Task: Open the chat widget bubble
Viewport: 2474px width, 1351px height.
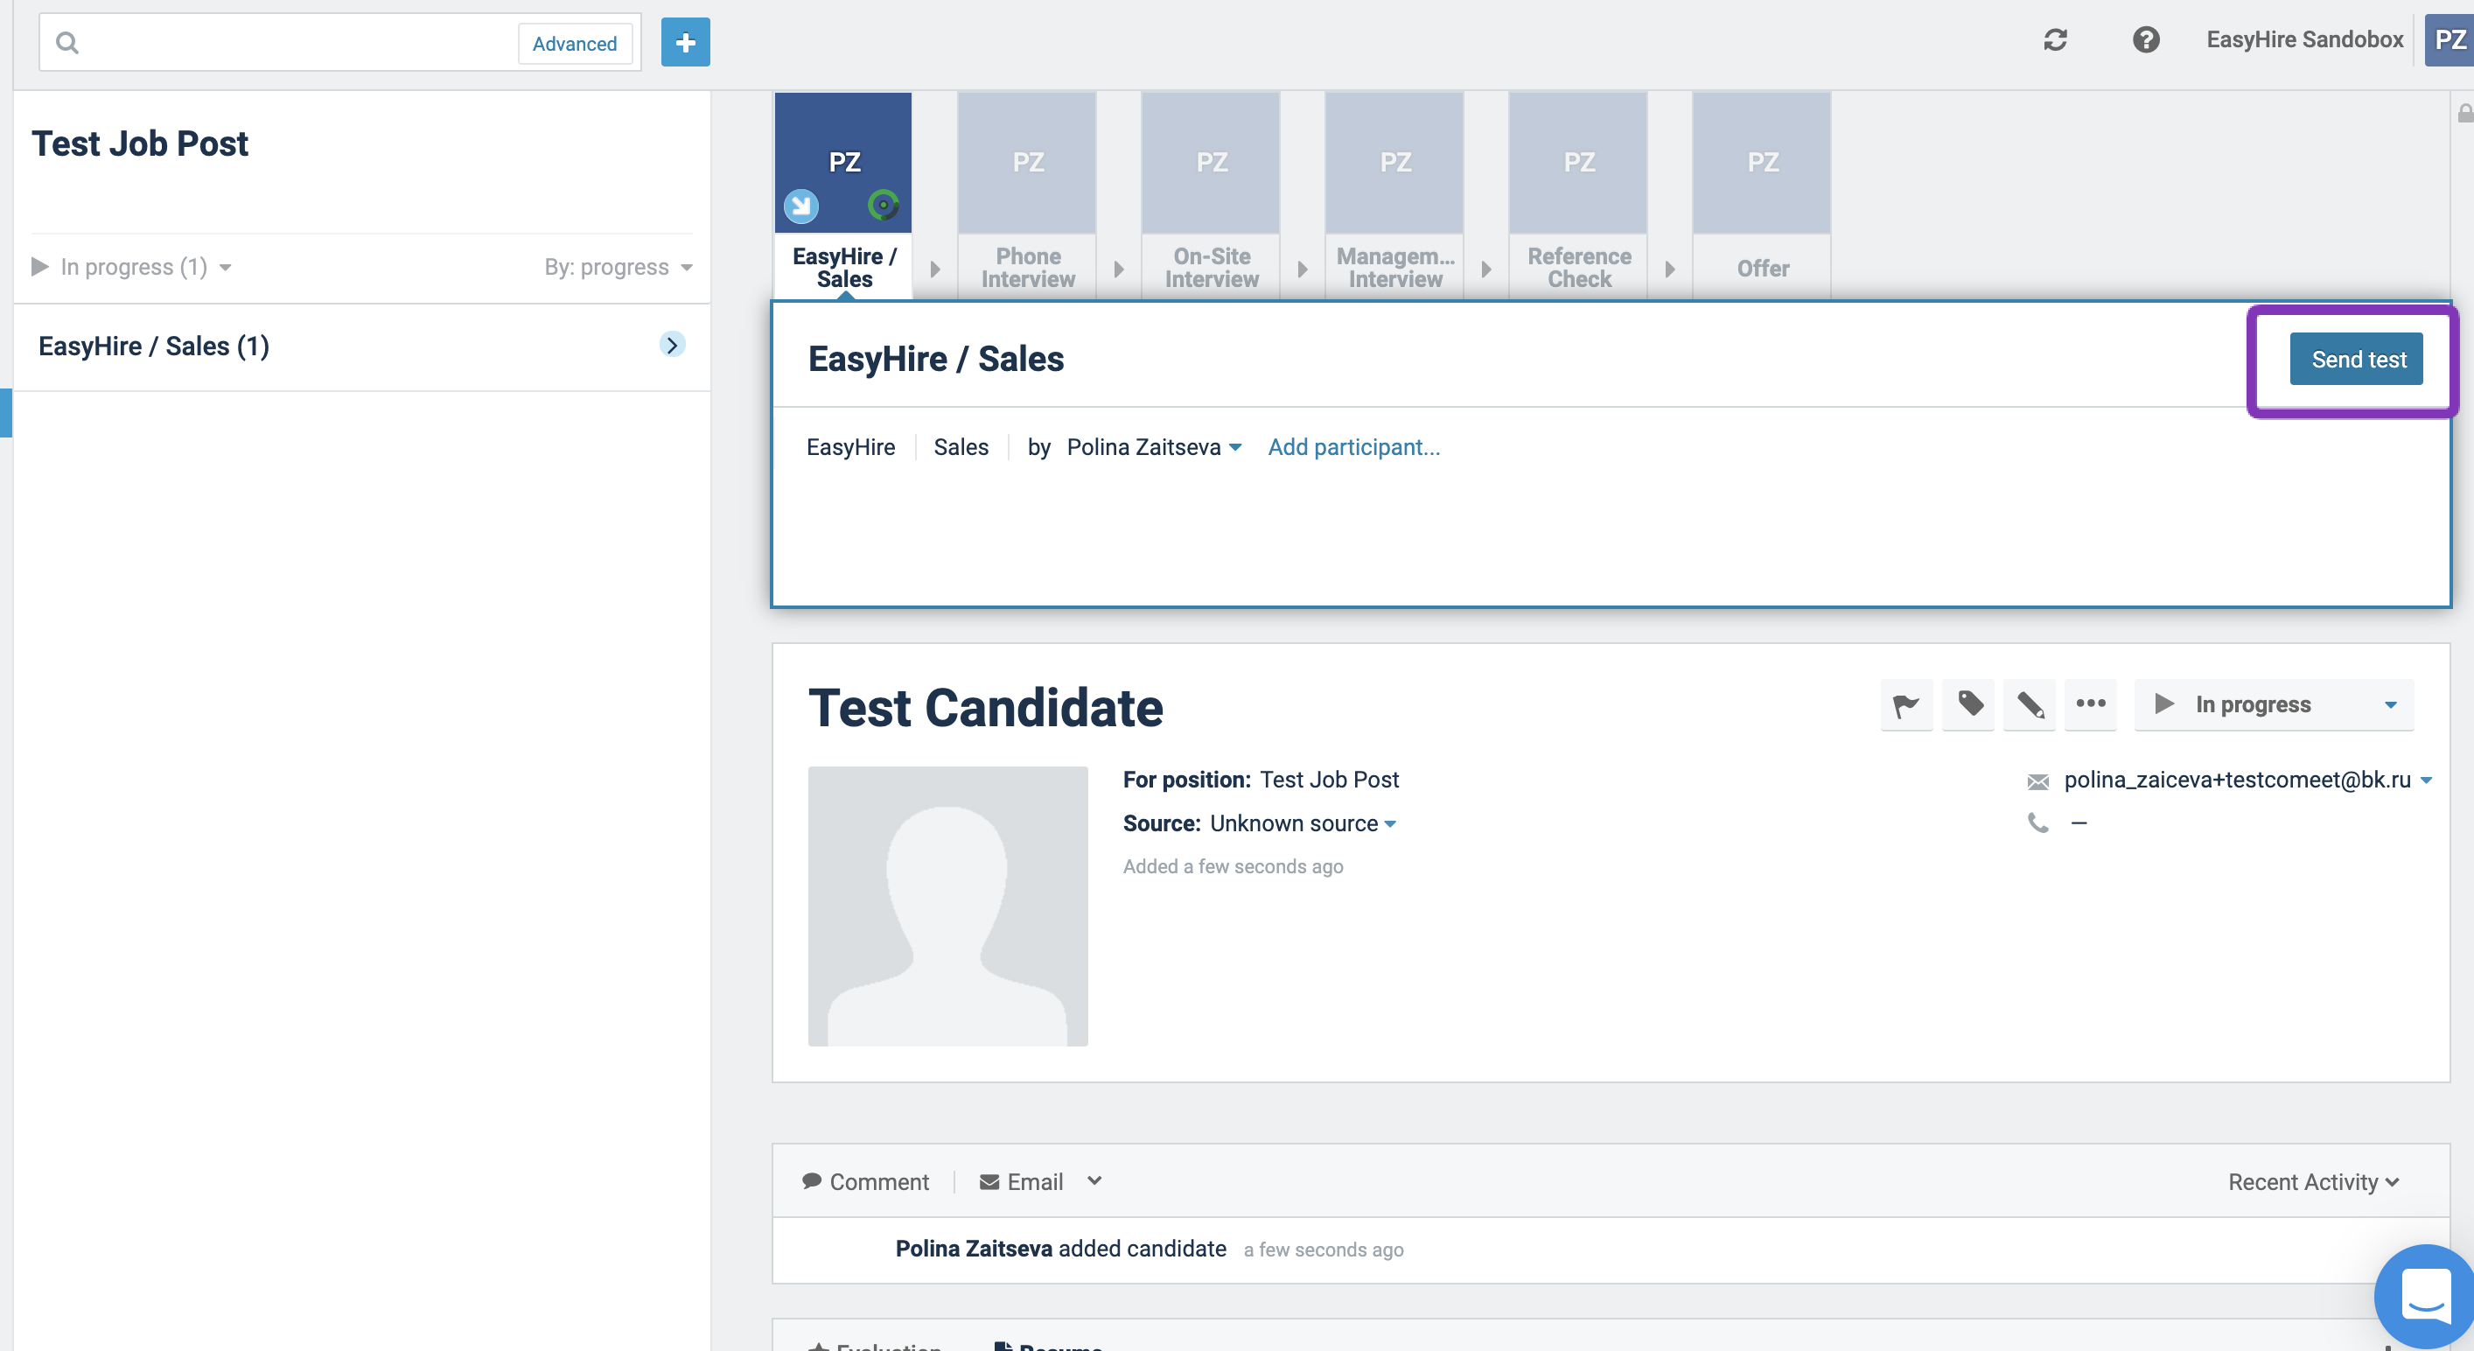Action: pyautogui.click(x=2425, y=1295)
